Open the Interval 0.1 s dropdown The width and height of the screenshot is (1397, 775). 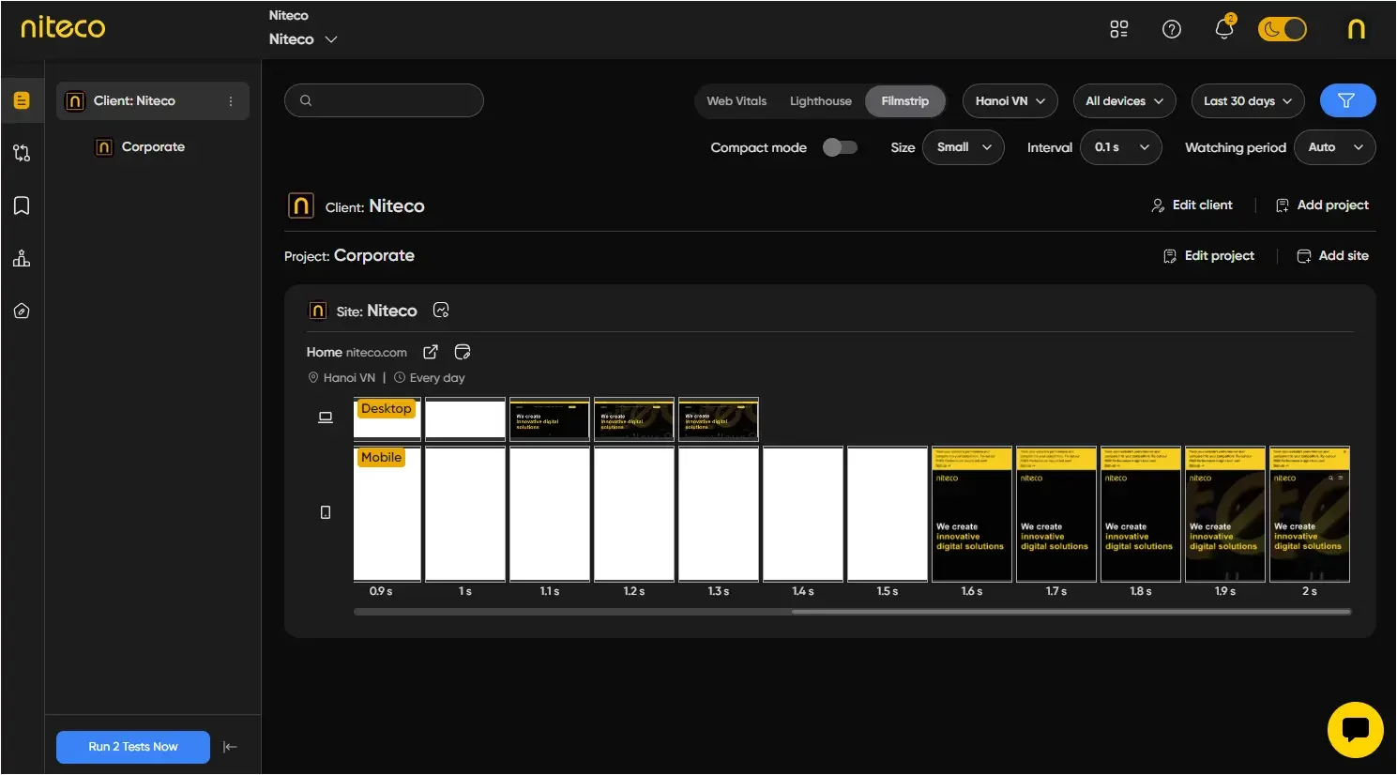tap(1121, 147)
